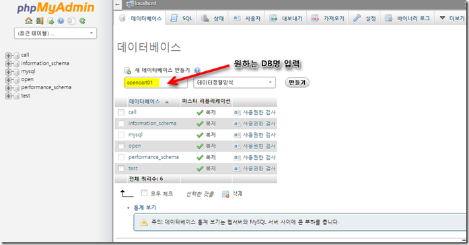Switch to the 데이터베이스 tab
Screen dimensions: 469x245
pyautogui.click(x=140, y=18)
